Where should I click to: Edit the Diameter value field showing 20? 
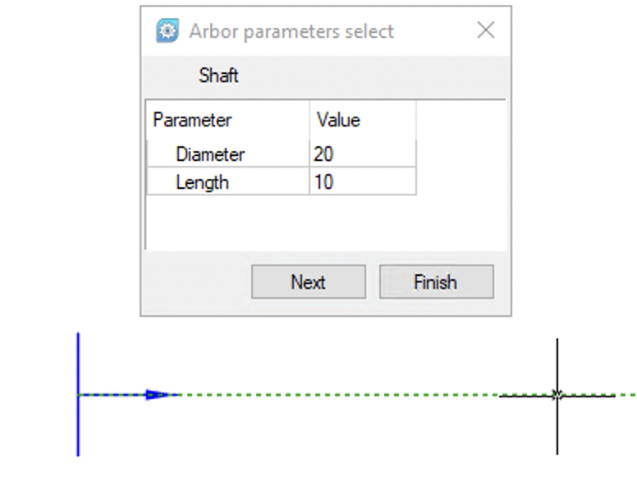pos(362,154)
